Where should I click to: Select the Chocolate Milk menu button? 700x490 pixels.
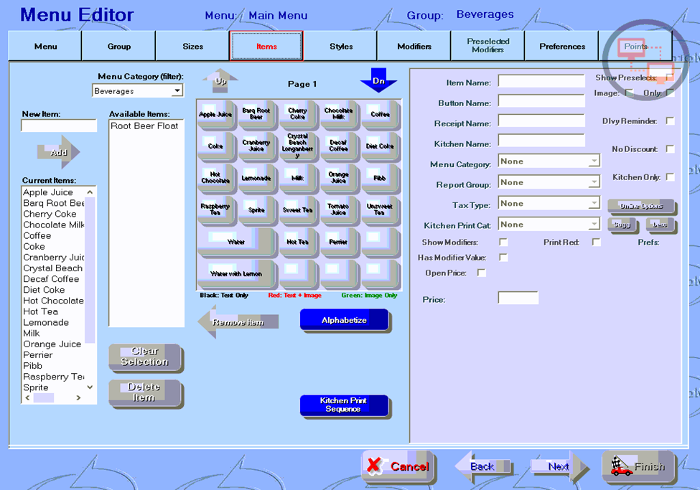pos(338,114)
